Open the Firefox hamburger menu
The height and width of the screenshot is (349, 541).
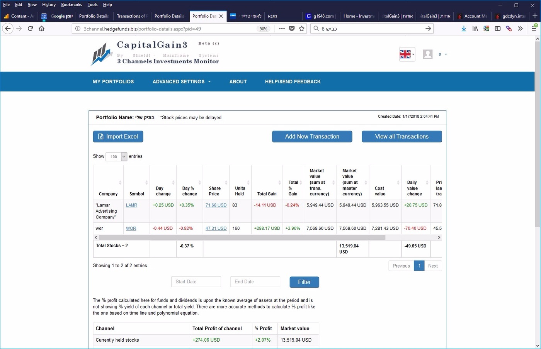pos(534,28)
